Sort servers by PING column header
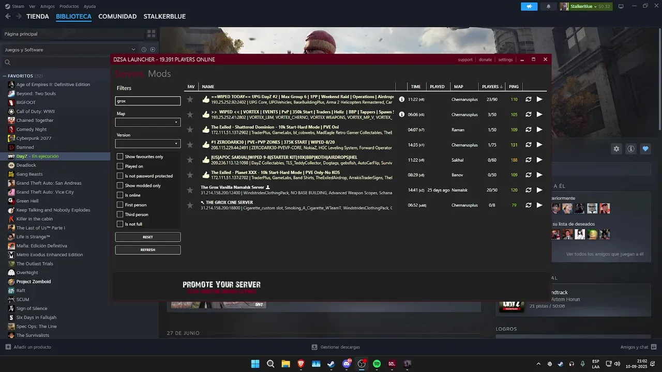 click(514, 86)
